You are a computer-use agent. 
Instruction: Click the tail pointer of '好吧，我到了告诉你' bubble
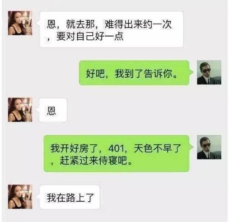click(x=192, y=72)
